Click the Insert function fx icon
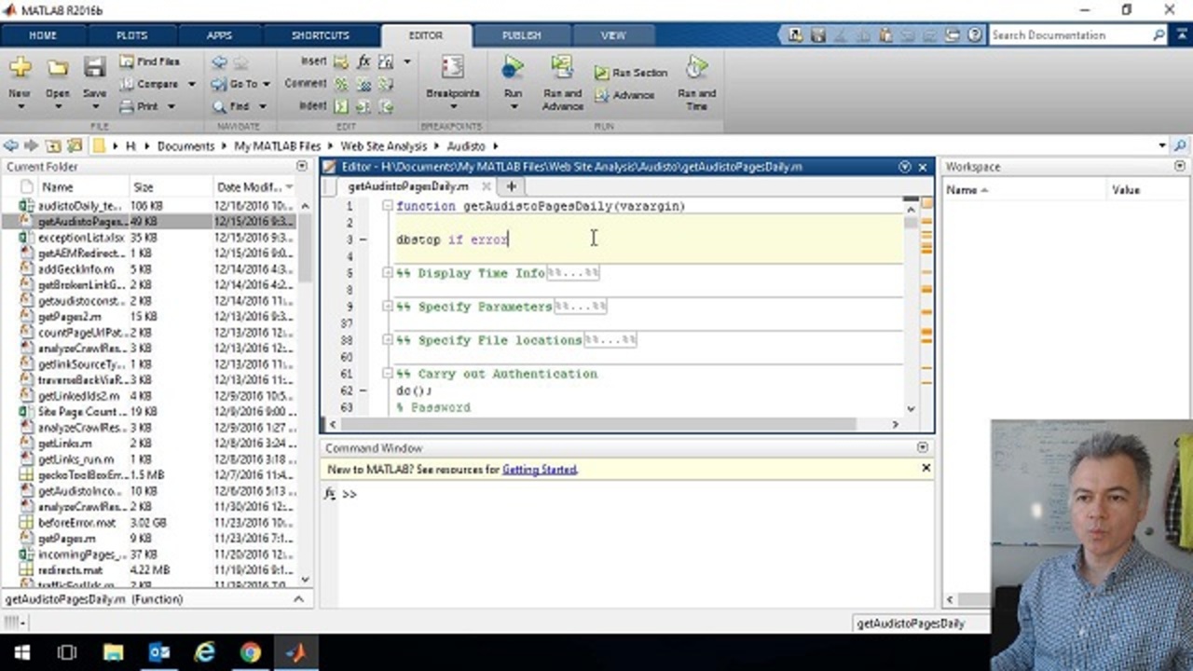Viewport: 1193px width, 671px height. pyautogui.click(x=363, y=62)
